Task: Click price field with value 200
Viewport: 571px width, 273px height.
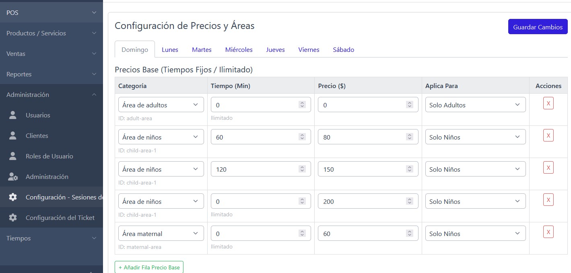Action: tap(368, 201)
